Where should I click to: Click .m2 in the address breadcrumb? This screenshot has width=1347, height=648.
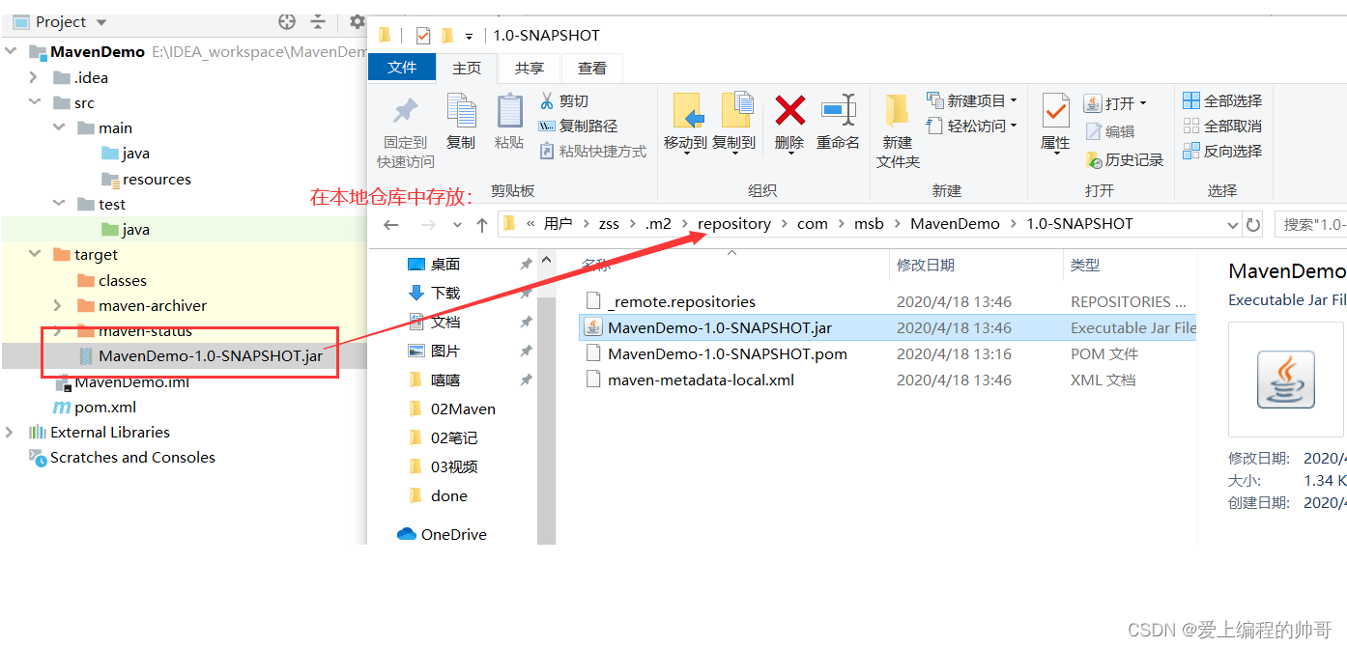click(x=658, y=223)
